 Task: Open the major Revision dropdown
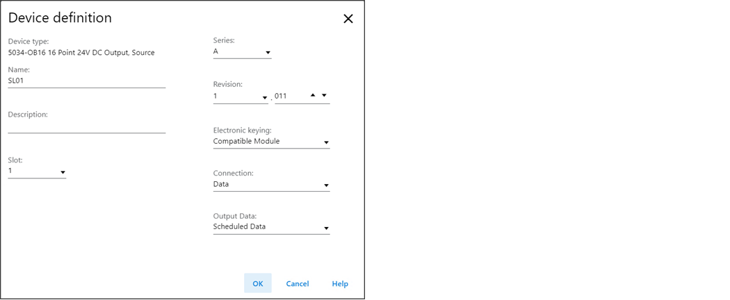point(241,97)
